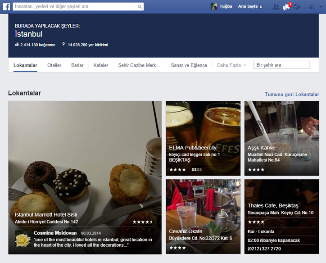Click the Ana Sayfa count badge 6
The image size is (326, 263).
coord(261,7)
